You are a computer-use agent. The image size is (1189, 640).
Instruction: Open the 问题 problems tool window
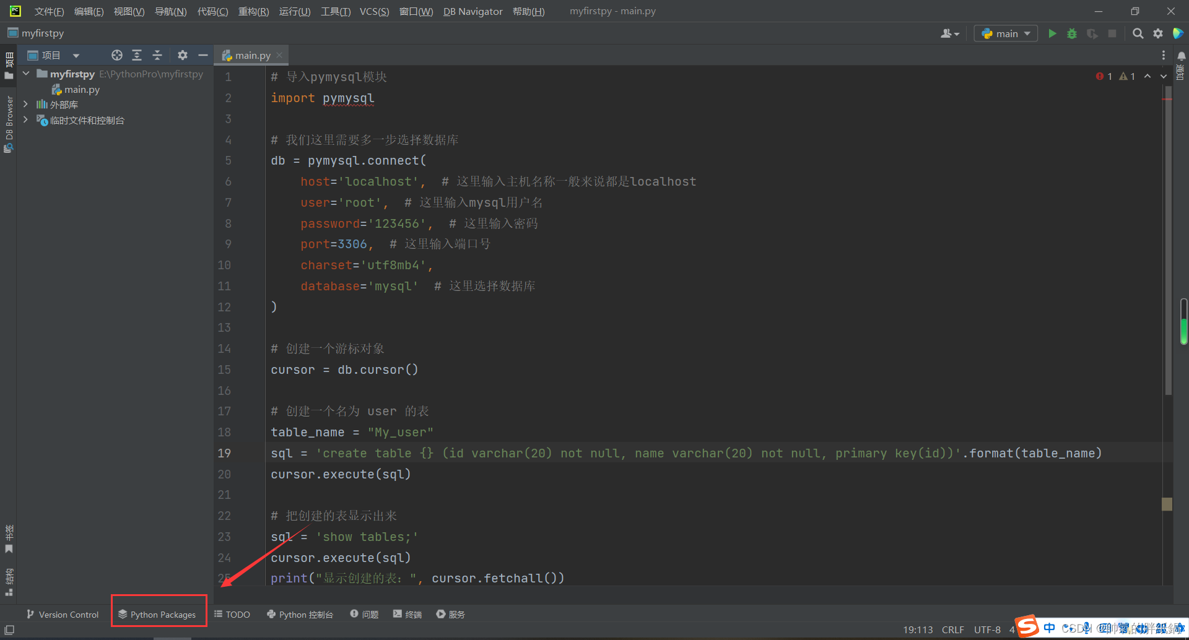(364, 614)
